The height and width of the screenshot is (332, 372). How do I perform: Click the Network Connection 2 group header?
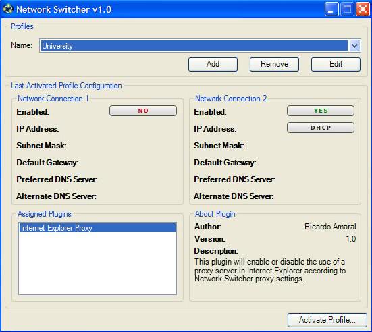(x=231, y=99)
